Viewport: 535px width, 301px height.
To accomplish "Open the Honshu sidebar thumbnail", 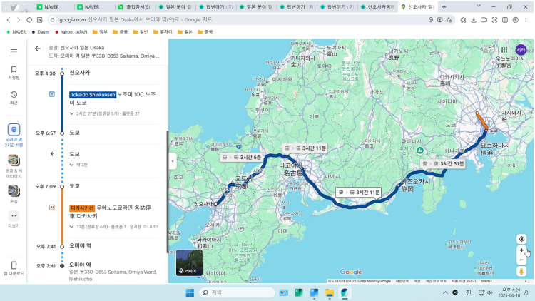I will point(14,190).
